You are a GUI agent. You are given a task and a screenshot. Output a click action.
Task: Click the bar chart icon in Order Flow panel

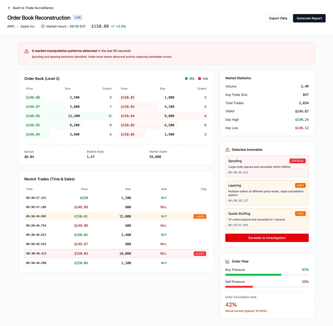(228, 261)
